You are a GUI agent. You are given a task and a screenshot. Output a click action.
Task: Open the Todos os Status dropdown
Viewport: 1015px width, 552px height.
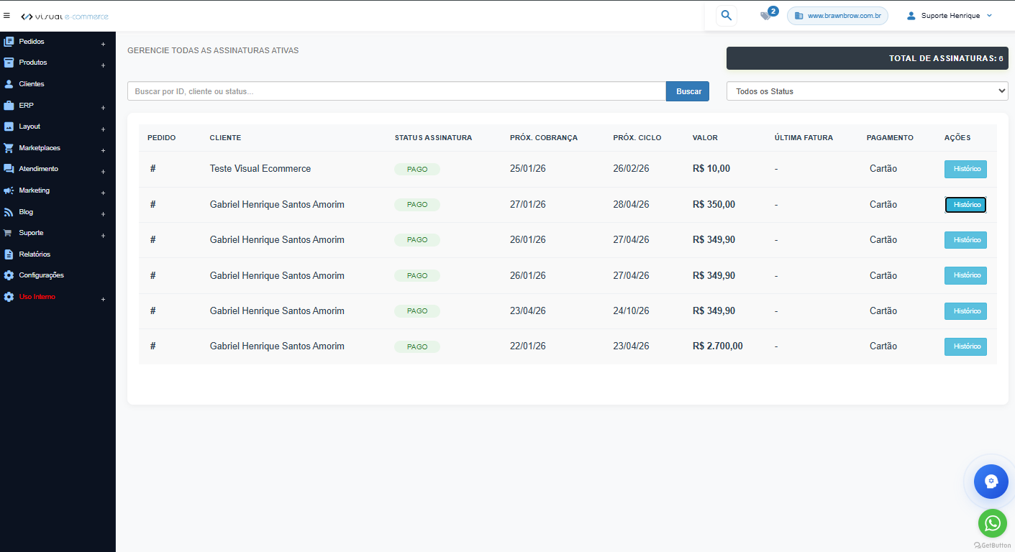(x=867, y=91)
